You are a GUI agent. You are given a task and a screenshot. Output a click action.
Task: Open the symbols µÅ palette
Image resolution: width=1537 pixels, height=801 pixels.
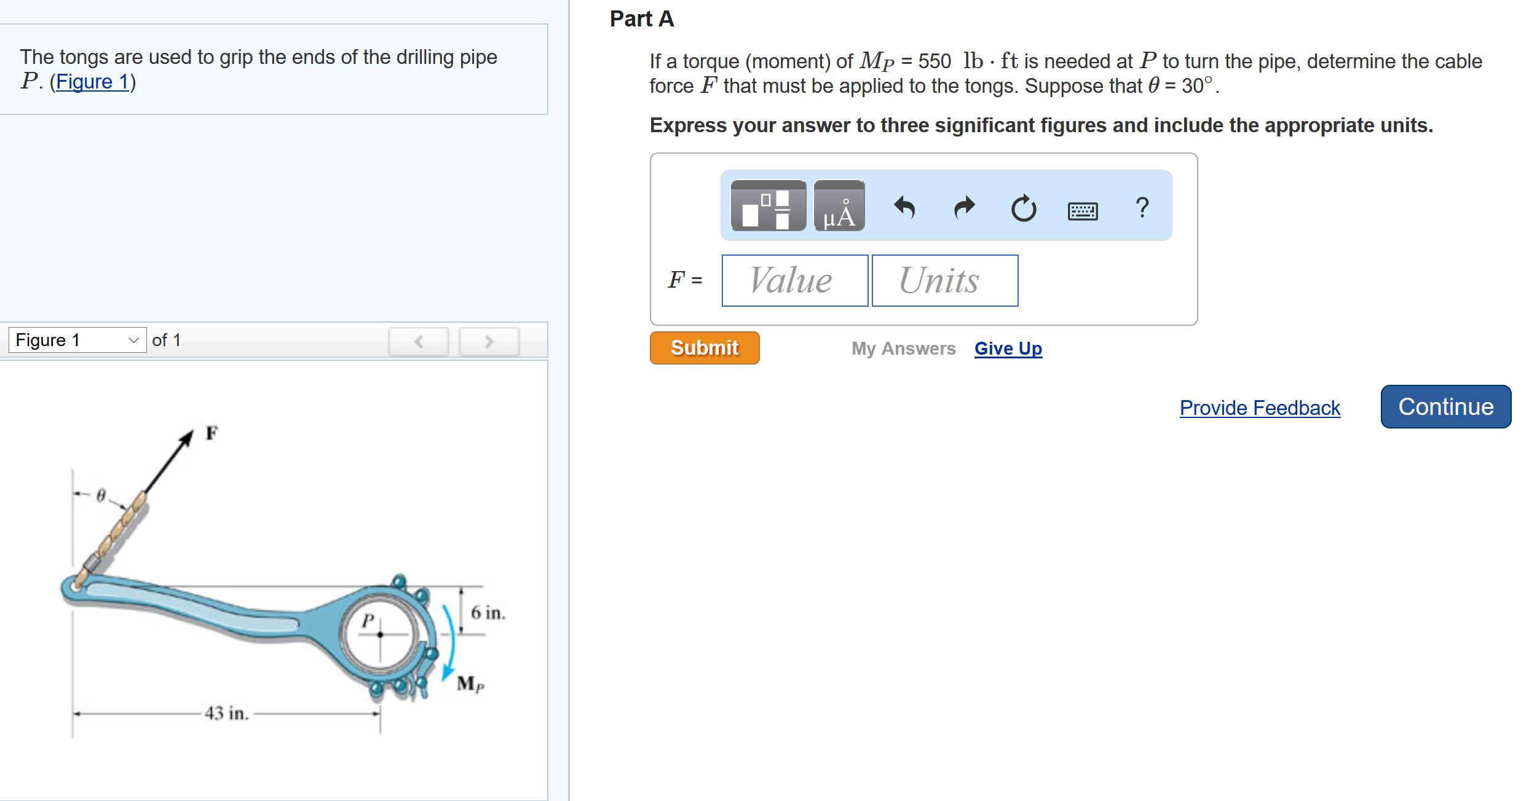click(839, 206)
